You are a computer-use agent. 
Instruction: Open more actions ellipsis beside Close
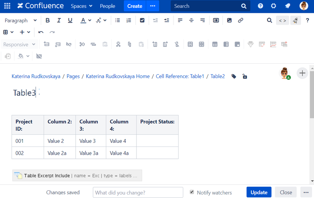(306, 192)
